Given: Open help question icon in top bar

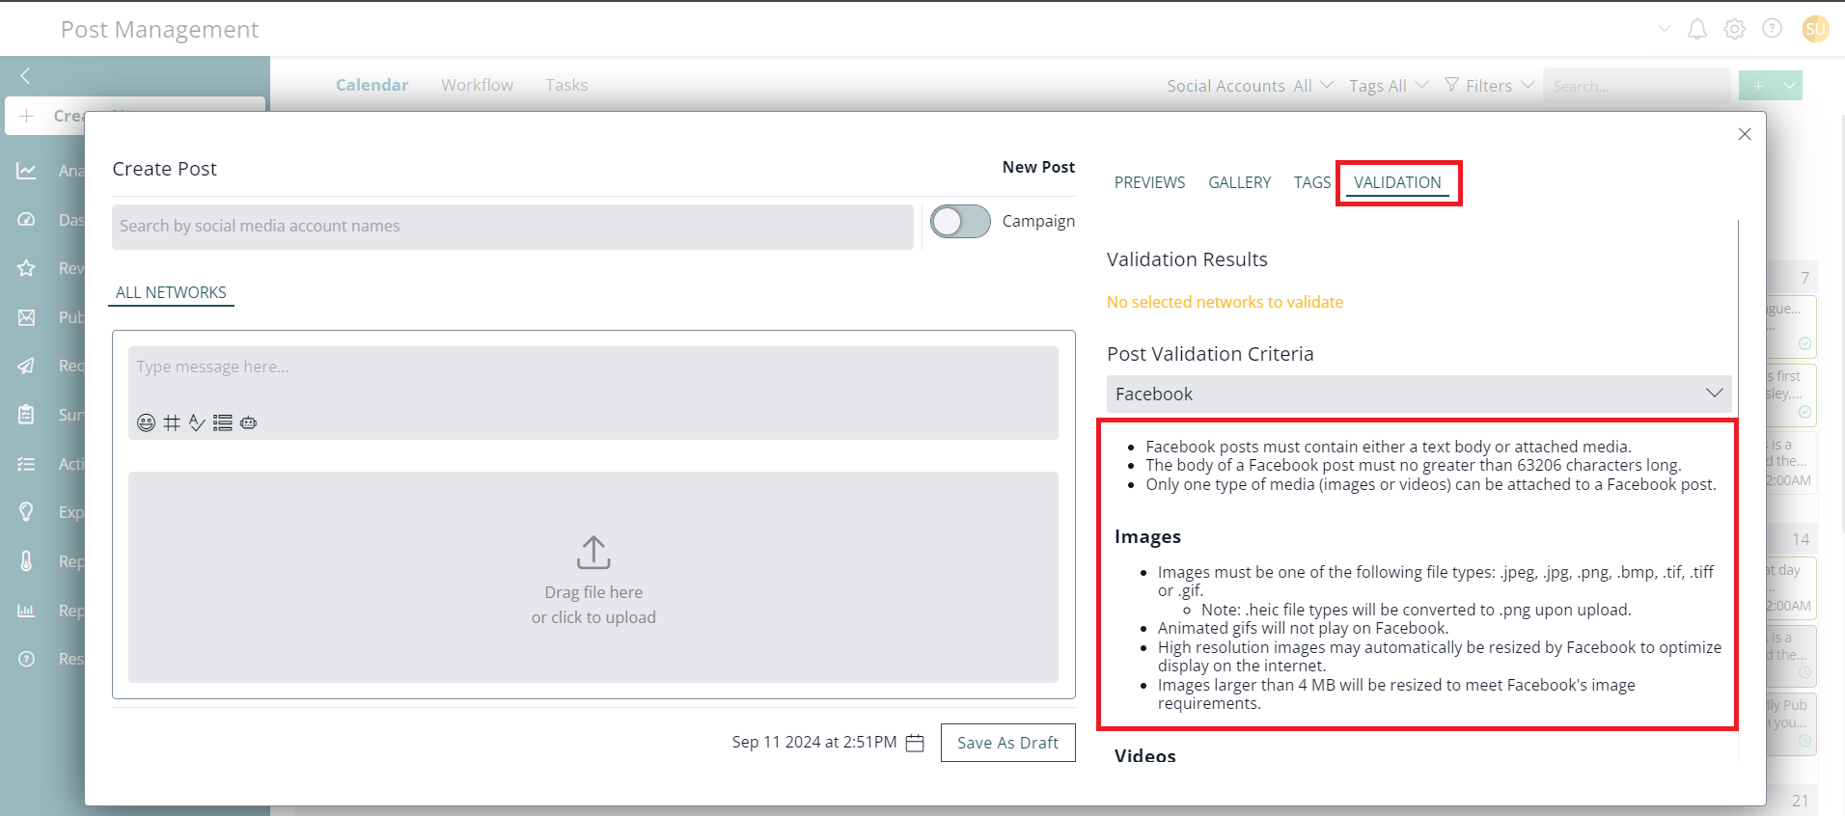Looking at the screenshot, I should point(1773,29).
